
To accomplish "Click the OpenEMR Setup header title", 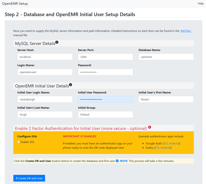I will pyautogui.click(x=15, y=4).
